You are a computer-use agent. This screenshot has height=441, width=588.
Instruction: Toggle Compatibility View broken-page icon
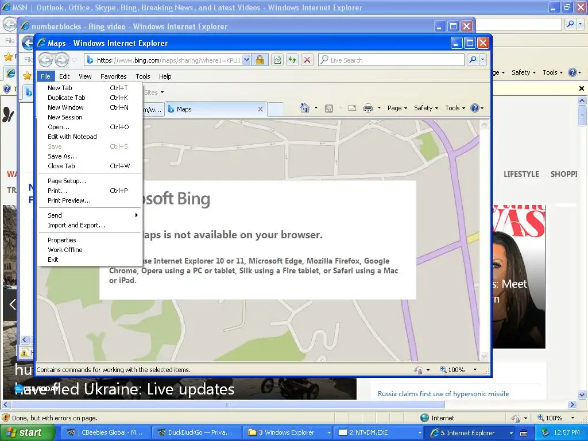point(277,60)
